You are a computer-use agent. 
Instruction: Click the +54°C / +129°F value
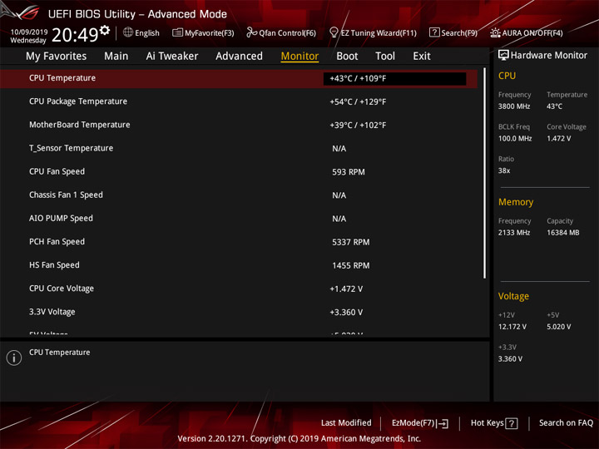[x=358, y=102]
